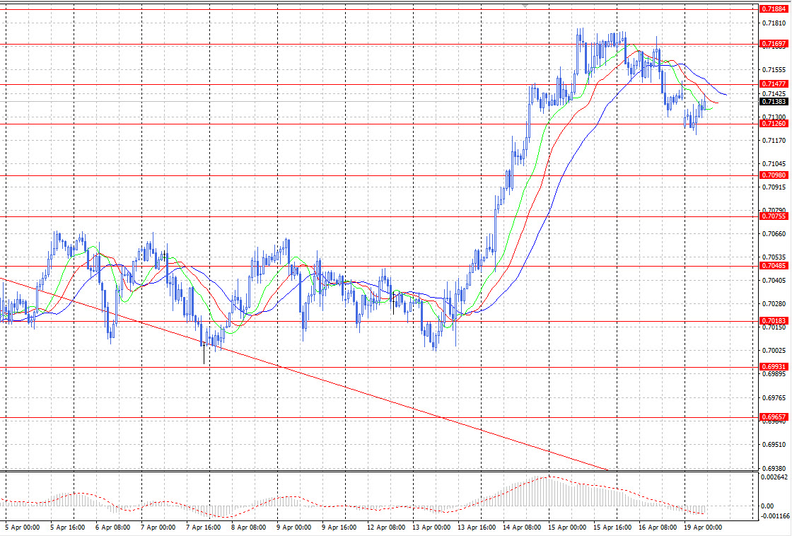Select the 14 Apr 08:00 time label

click(522, 528)
